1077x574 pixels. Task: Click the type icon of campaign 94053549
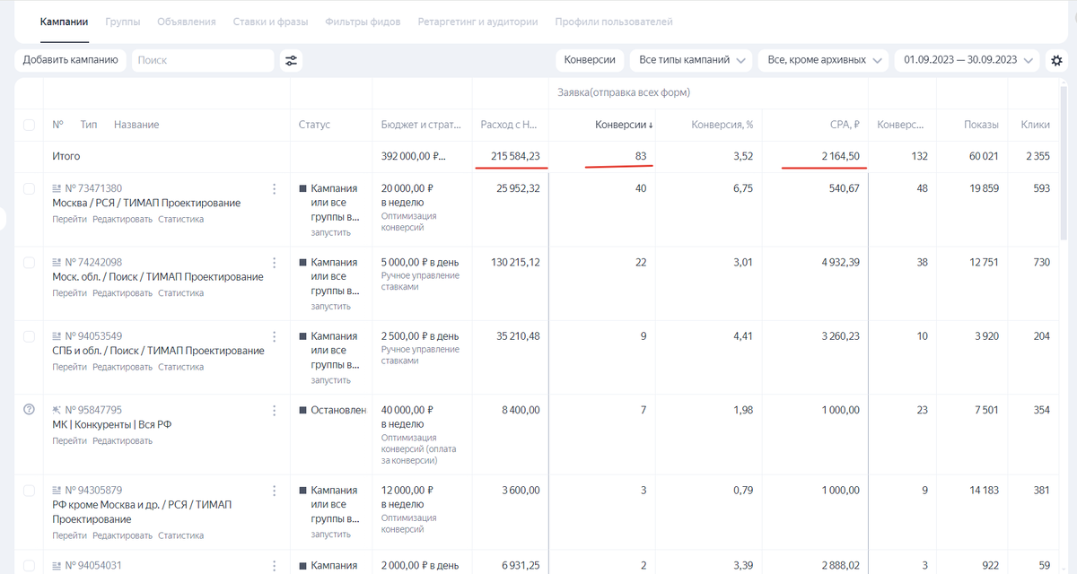tap(57, 336)
